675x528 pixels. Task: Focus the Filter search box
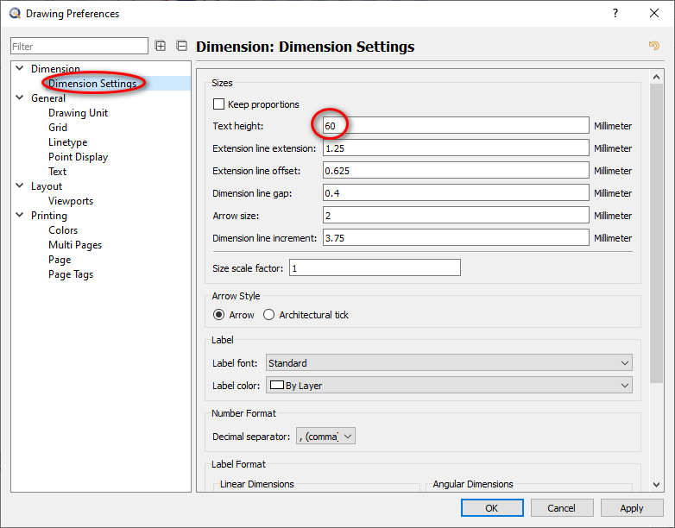(79, 47)
